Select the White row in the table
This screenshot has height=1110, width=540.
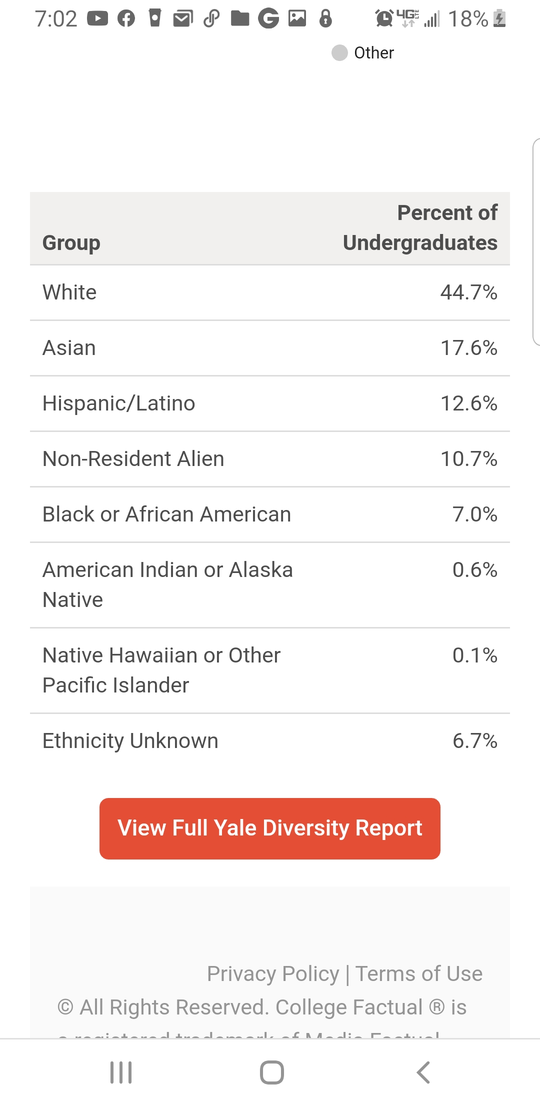point(270,292)
